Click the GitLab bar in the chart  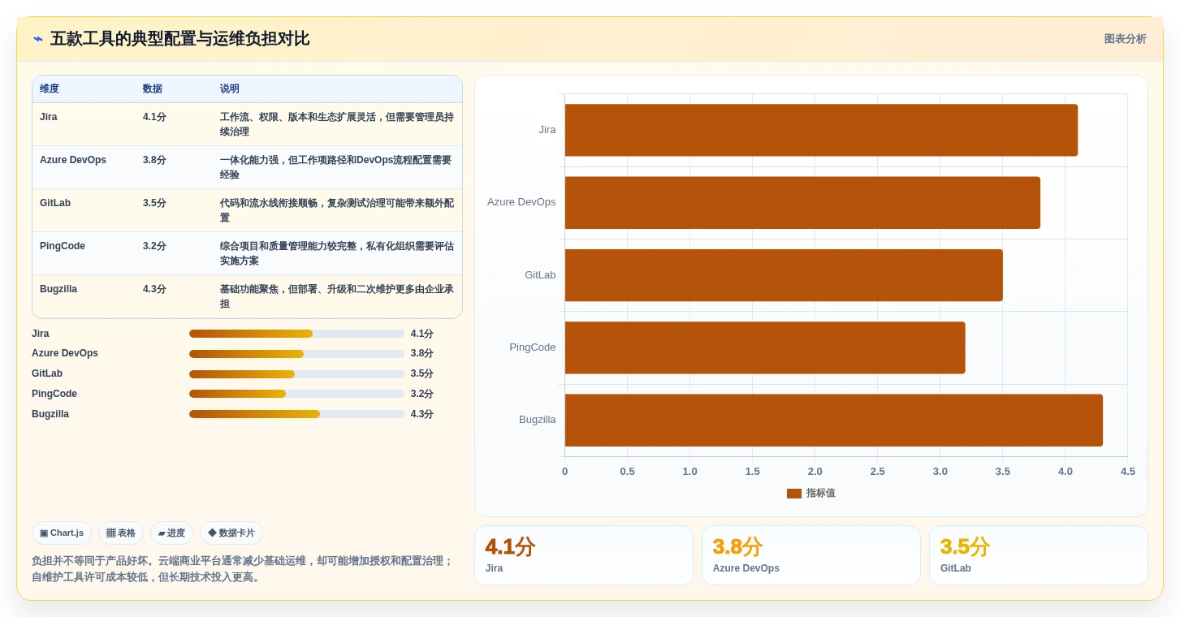[784, 275]
